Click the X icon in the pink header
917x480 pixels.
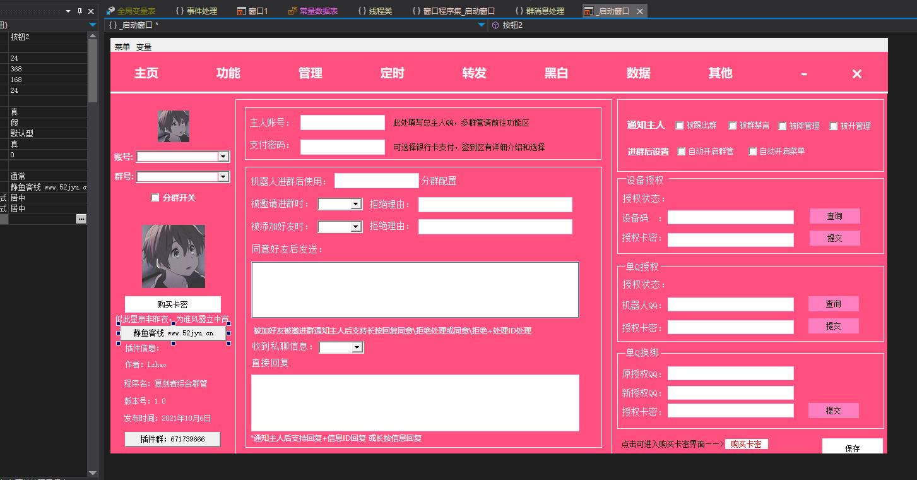856,74
